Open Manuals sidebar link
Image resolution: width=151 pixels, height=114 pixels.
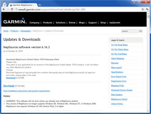click(115, 63)
